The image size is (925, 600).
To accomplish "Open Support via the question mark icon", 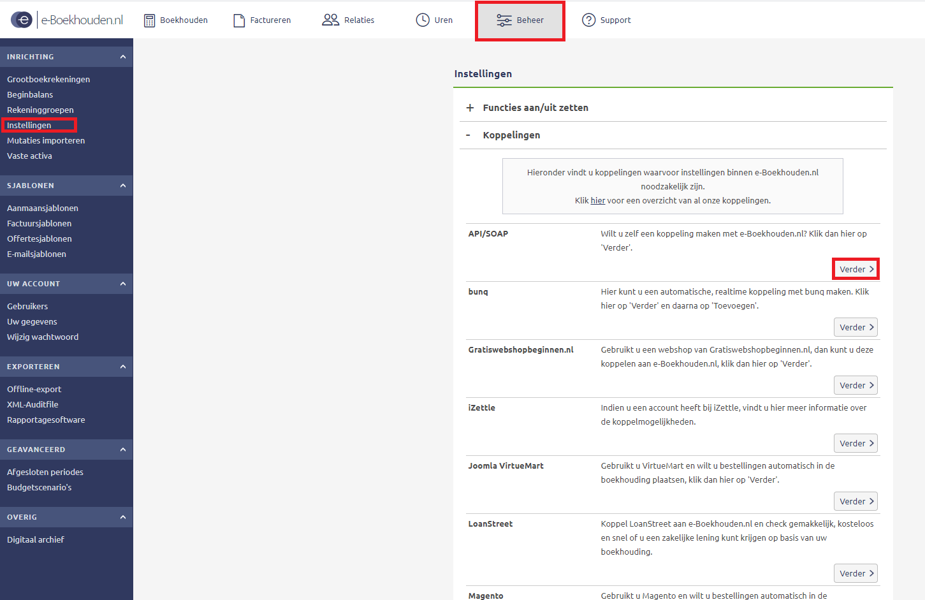I will coord(588,20).
